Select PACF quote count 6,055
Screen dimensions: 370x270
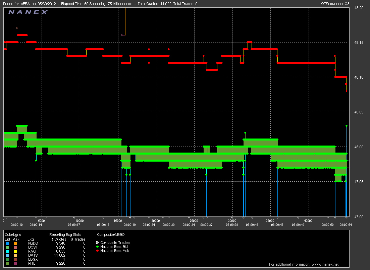[x=61, y=251]
